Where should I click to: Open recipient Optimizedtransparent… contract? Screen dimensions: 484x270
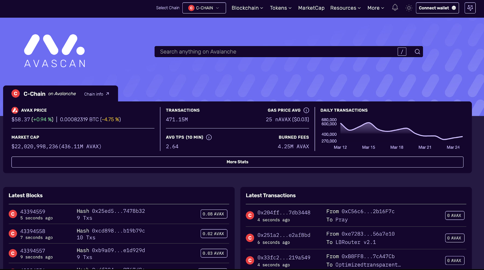click(x=368, y=265)
